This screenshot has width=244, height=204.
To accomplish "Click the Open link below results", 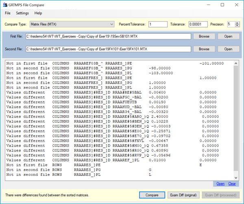I will (220, 184).
